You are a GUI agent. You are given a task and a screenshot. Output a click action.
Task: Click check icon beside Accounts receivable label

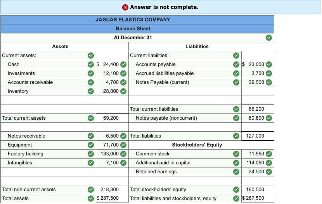(91, 82)
